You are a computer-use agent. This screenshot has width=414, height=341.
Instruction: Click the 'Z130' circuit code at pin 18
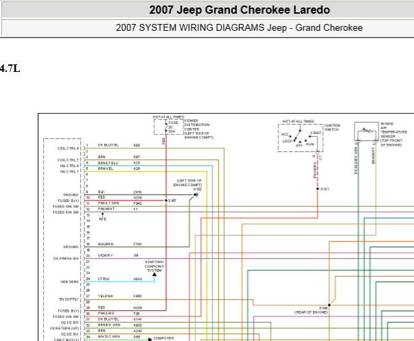point(137,244)
